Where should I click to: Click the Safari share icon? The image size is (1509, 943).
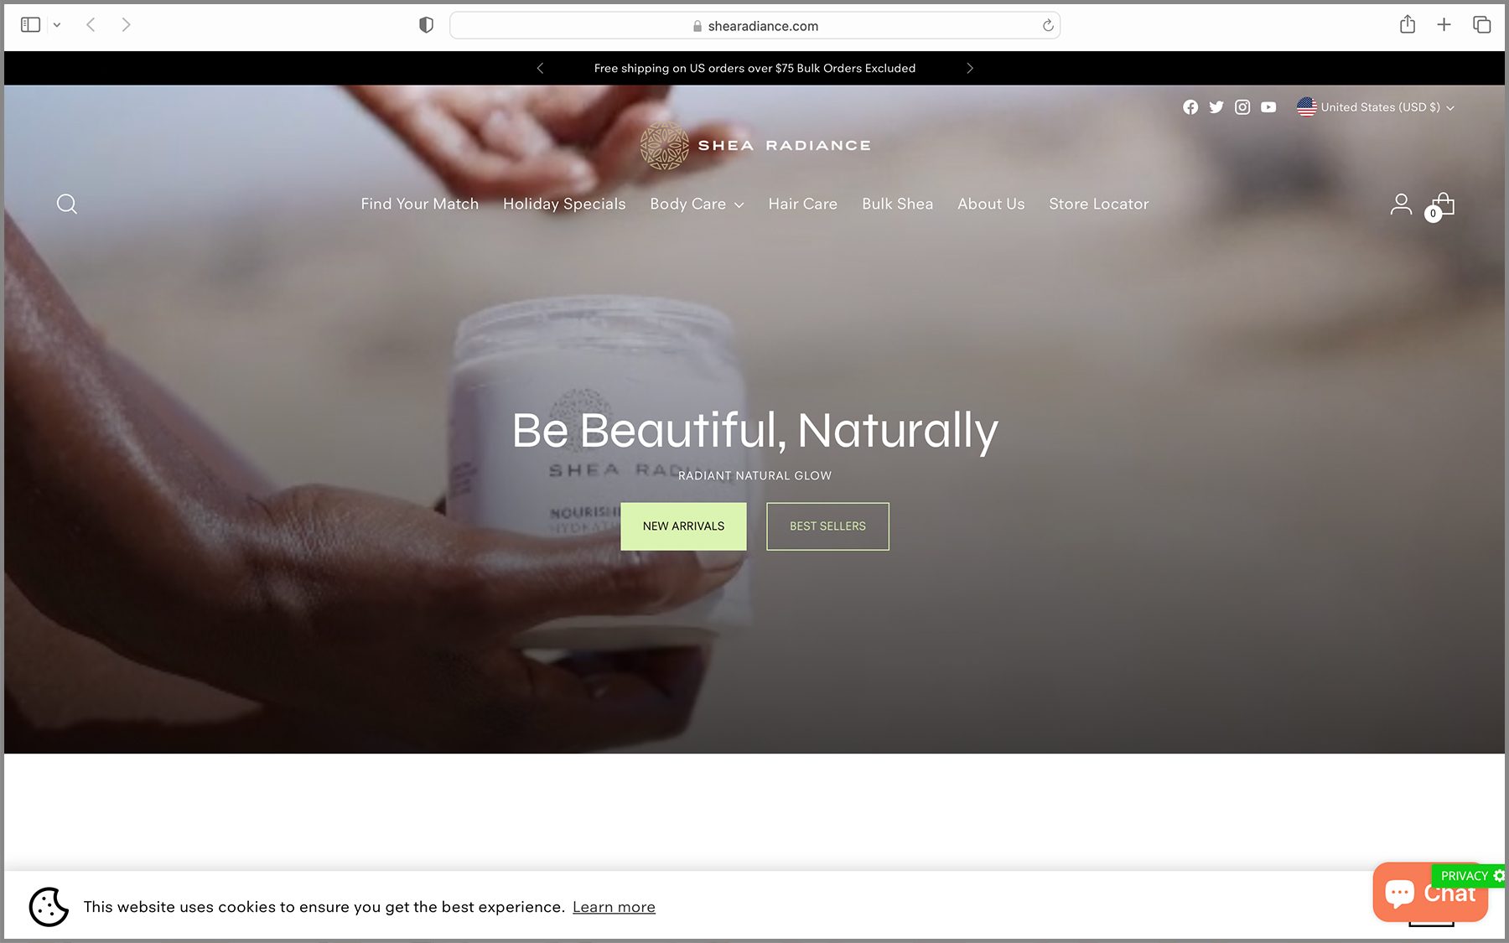(1407, 25)
